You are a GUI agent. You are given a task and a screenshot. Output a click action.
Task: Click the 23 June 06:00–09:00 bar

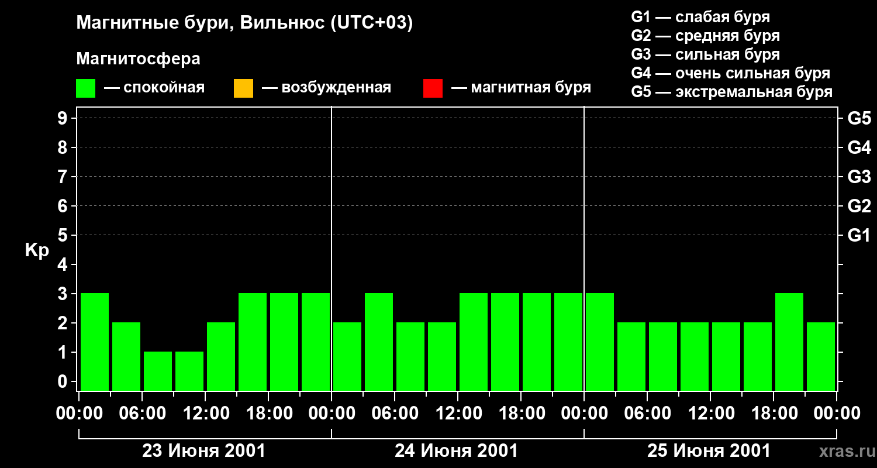158,371
